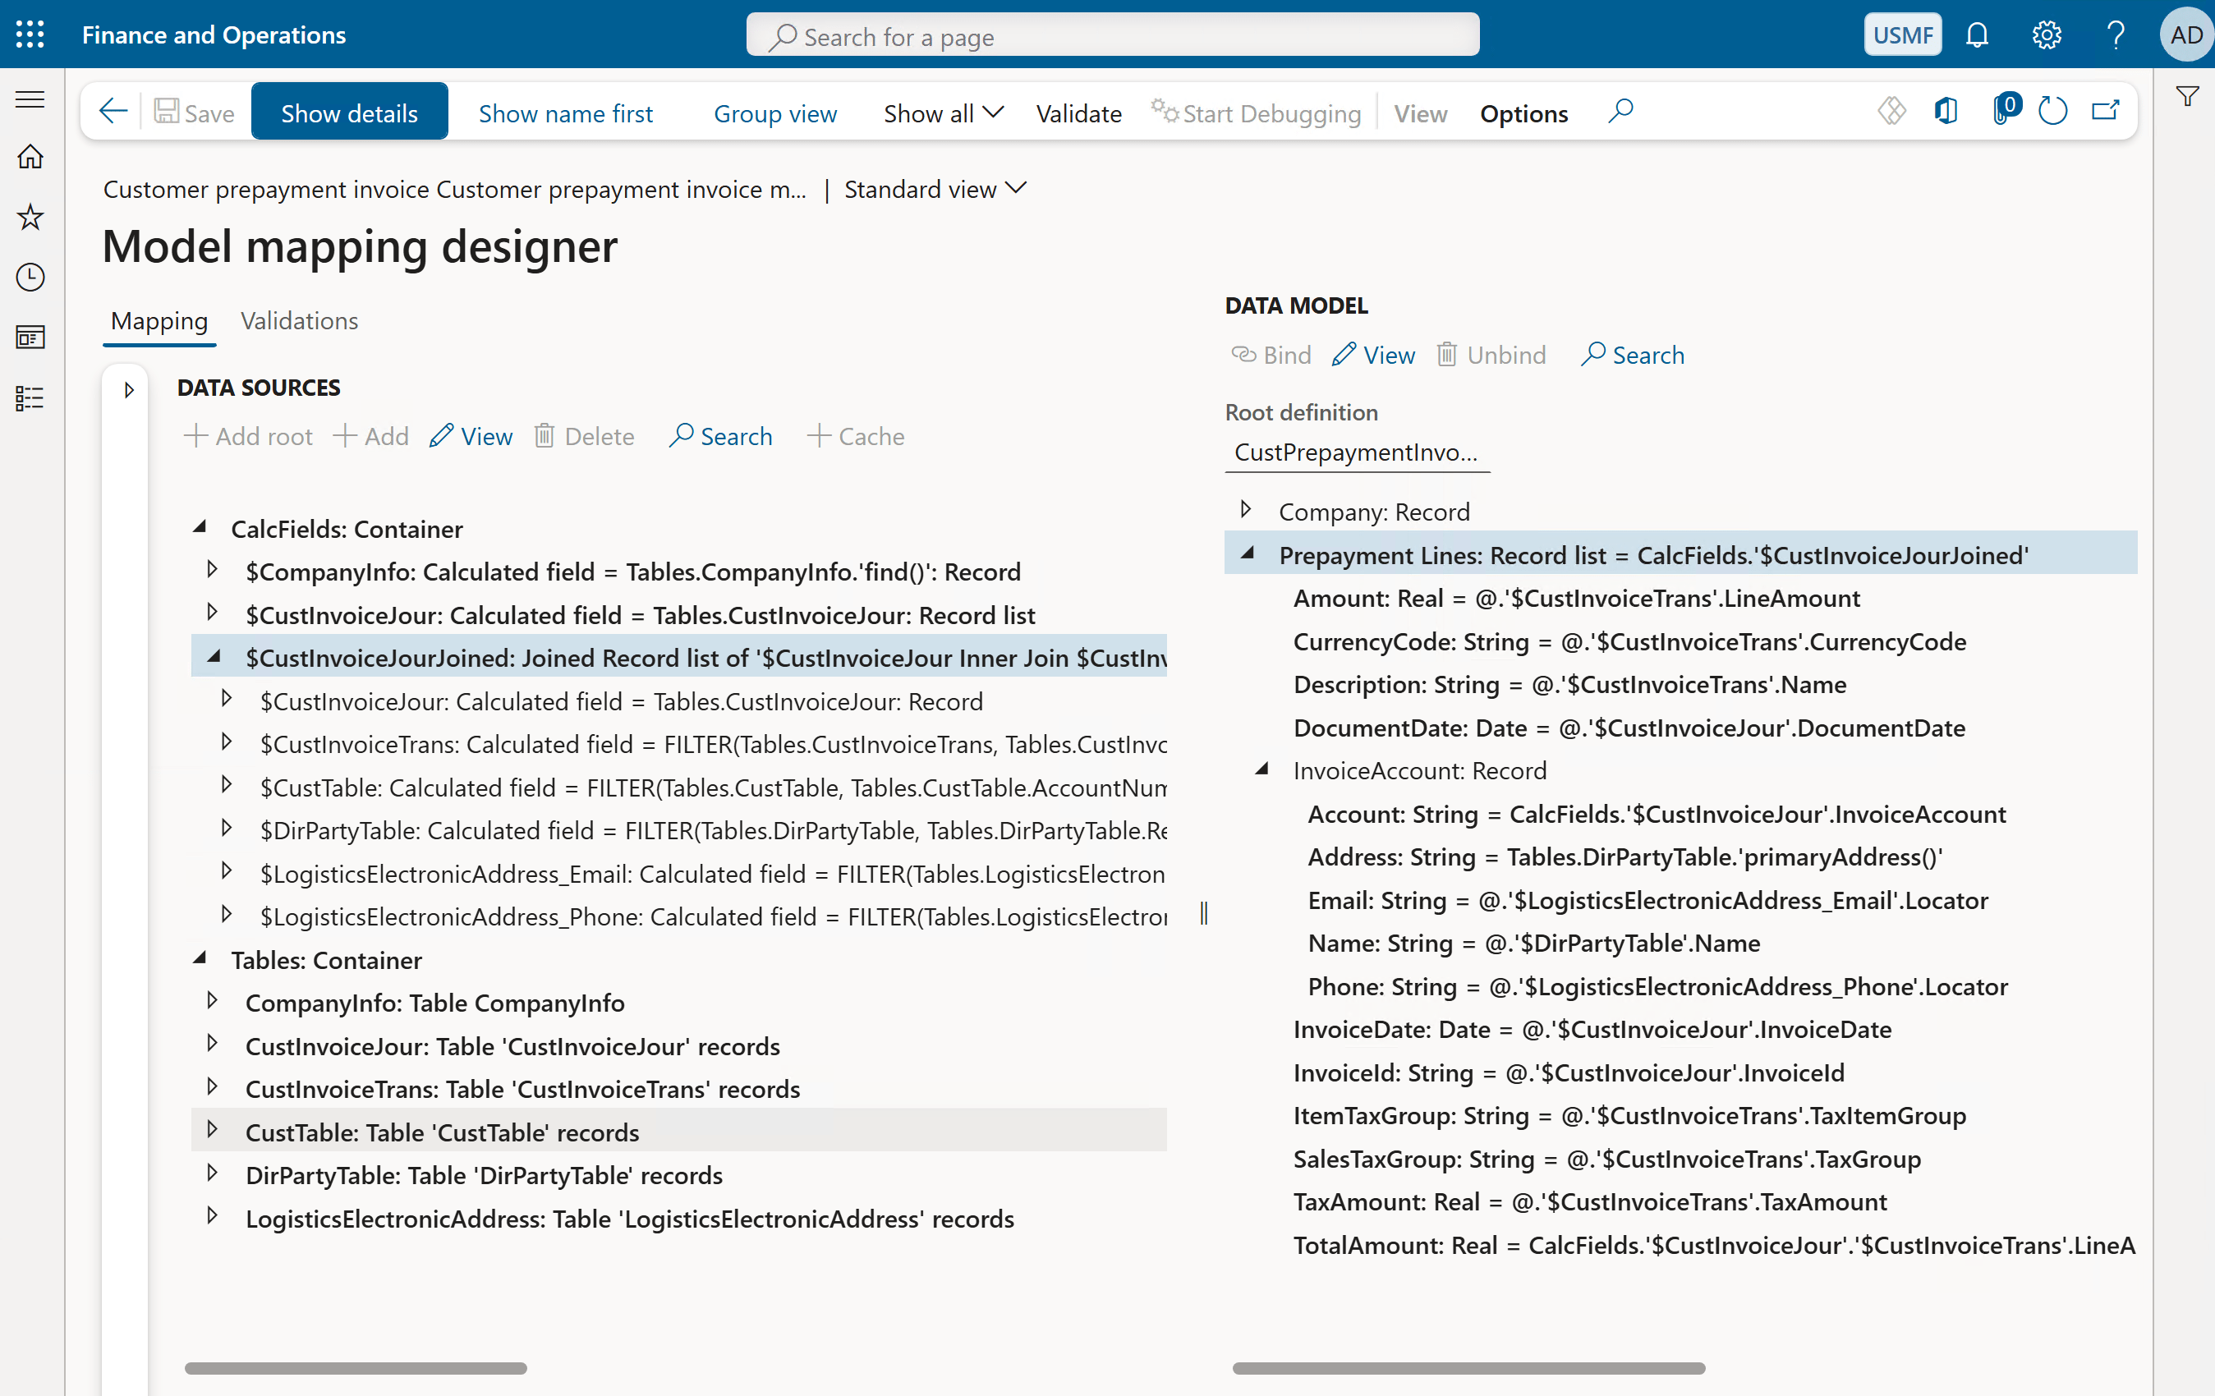Click the USMF company selector

click(x=1902, y=35)
